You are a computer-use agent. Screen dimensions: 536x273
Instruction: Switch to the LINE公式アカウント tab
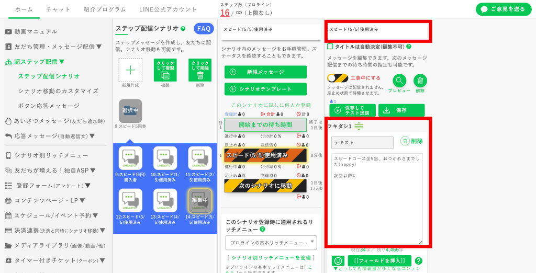(168, 9)
